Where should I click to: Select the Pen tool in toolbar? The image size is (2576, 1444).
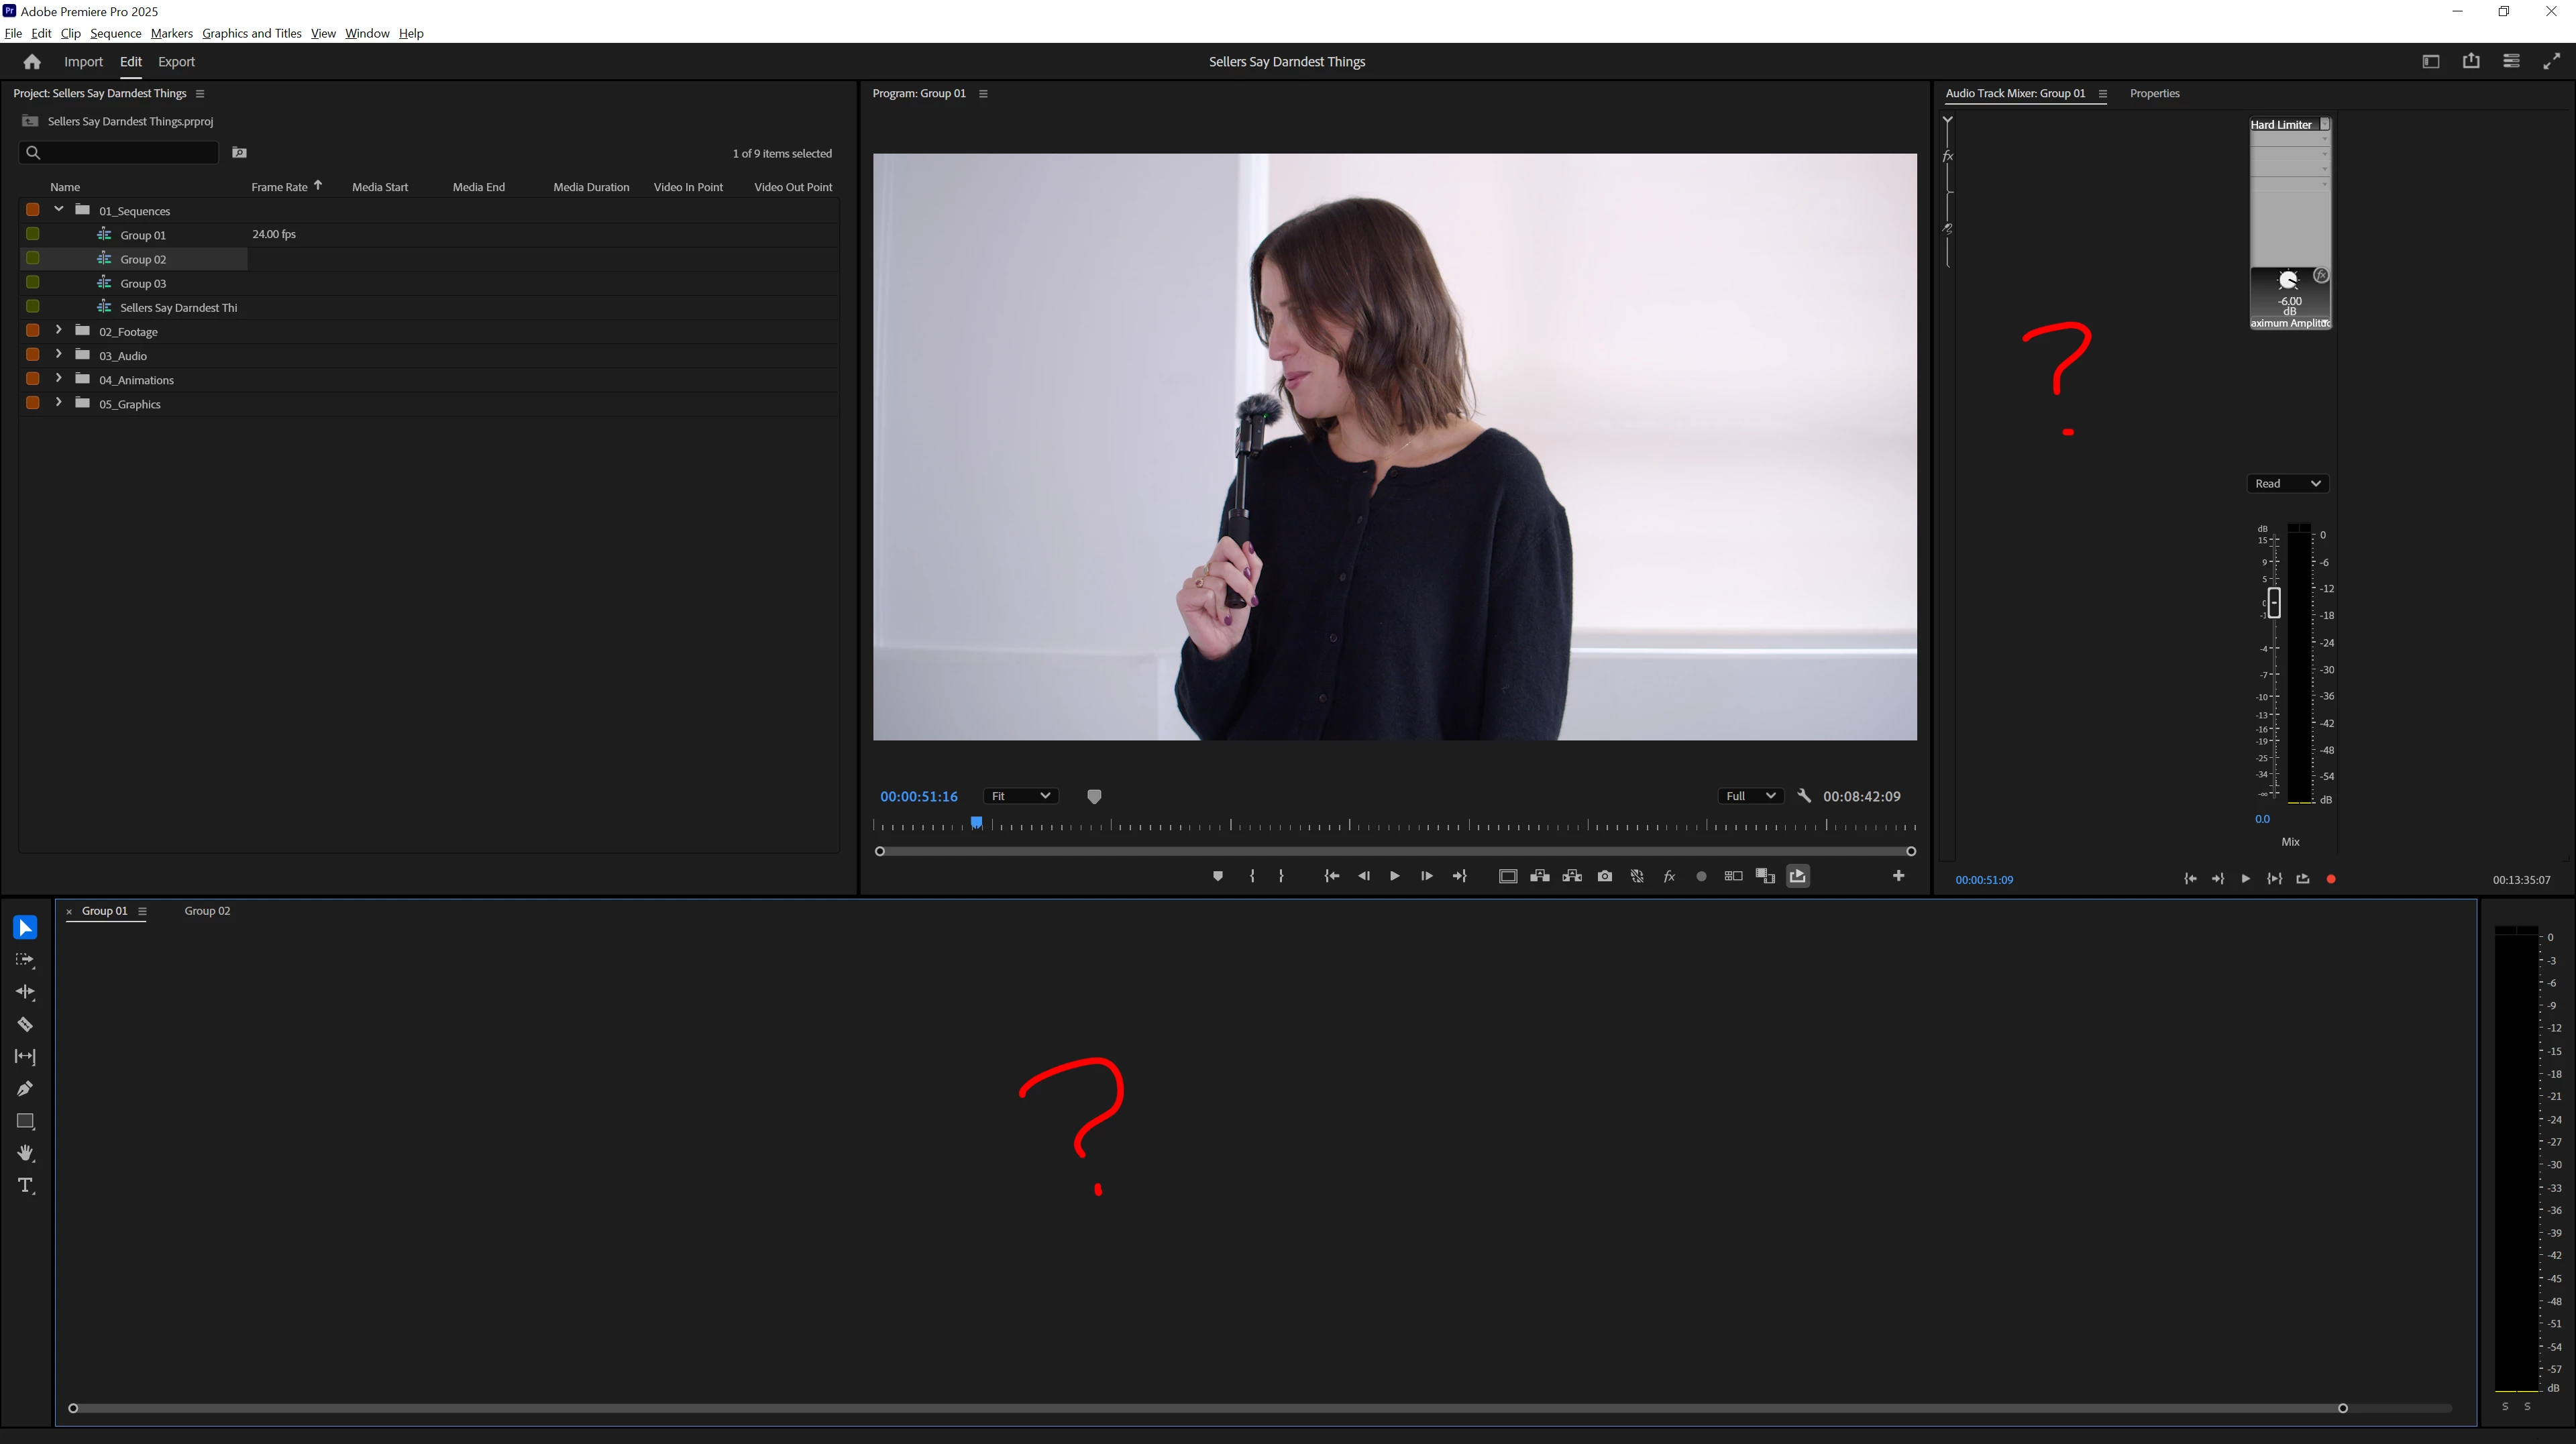tap(25, 1089)
